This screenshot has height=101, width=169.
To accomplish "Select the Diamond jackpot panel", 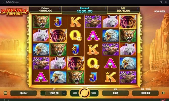I will [85, 10].
